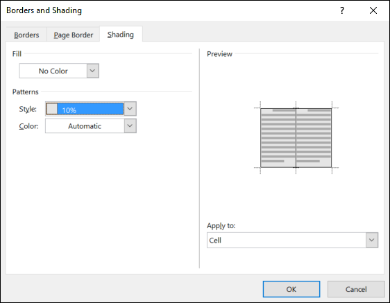Click the Color label under Patterns
Screen dimensions: 390x303
pyautogui.click(x=29, y=126)
